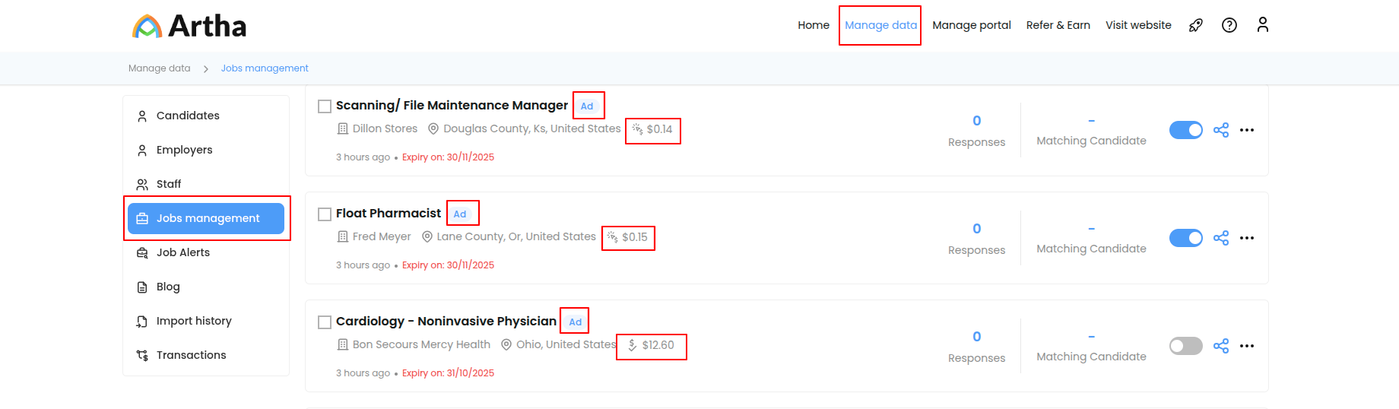Click the rocket icon in header
The width and height of the screenshot is (1399, 409).
(x=1196, y=25)
